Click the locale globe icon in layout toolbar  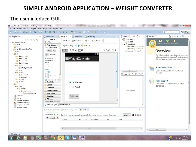[x=79, y=46]
